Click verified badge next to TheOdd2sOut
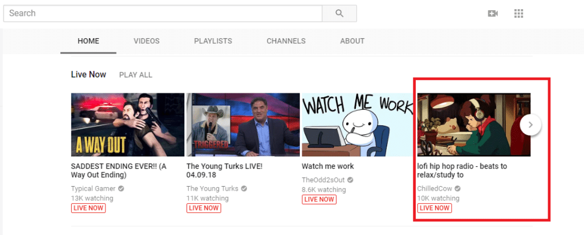This screenshot has width=584, height=235. 350,180
